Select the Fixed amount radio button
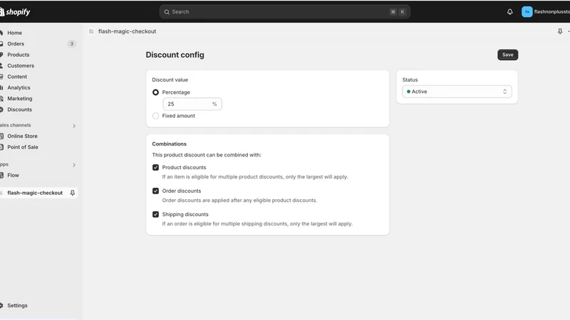 pyautogui.click(x=155, y=116)
